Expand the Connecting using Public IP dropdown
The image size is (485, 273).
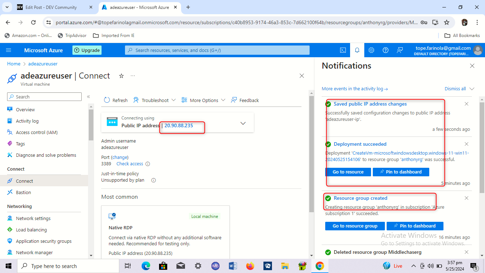point(243,123)
